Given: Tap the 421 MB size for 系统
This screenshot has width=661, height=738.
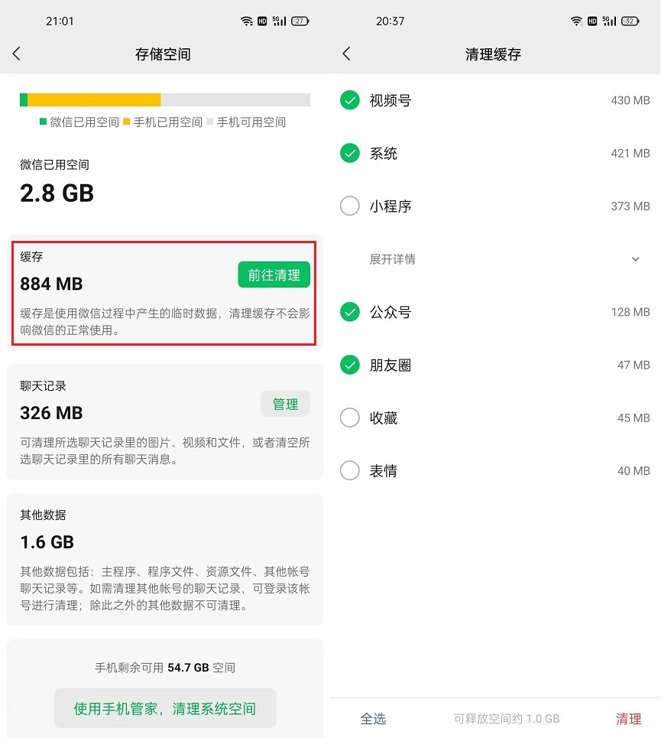Looking at the screenshot, I should (x=630, y=153).
